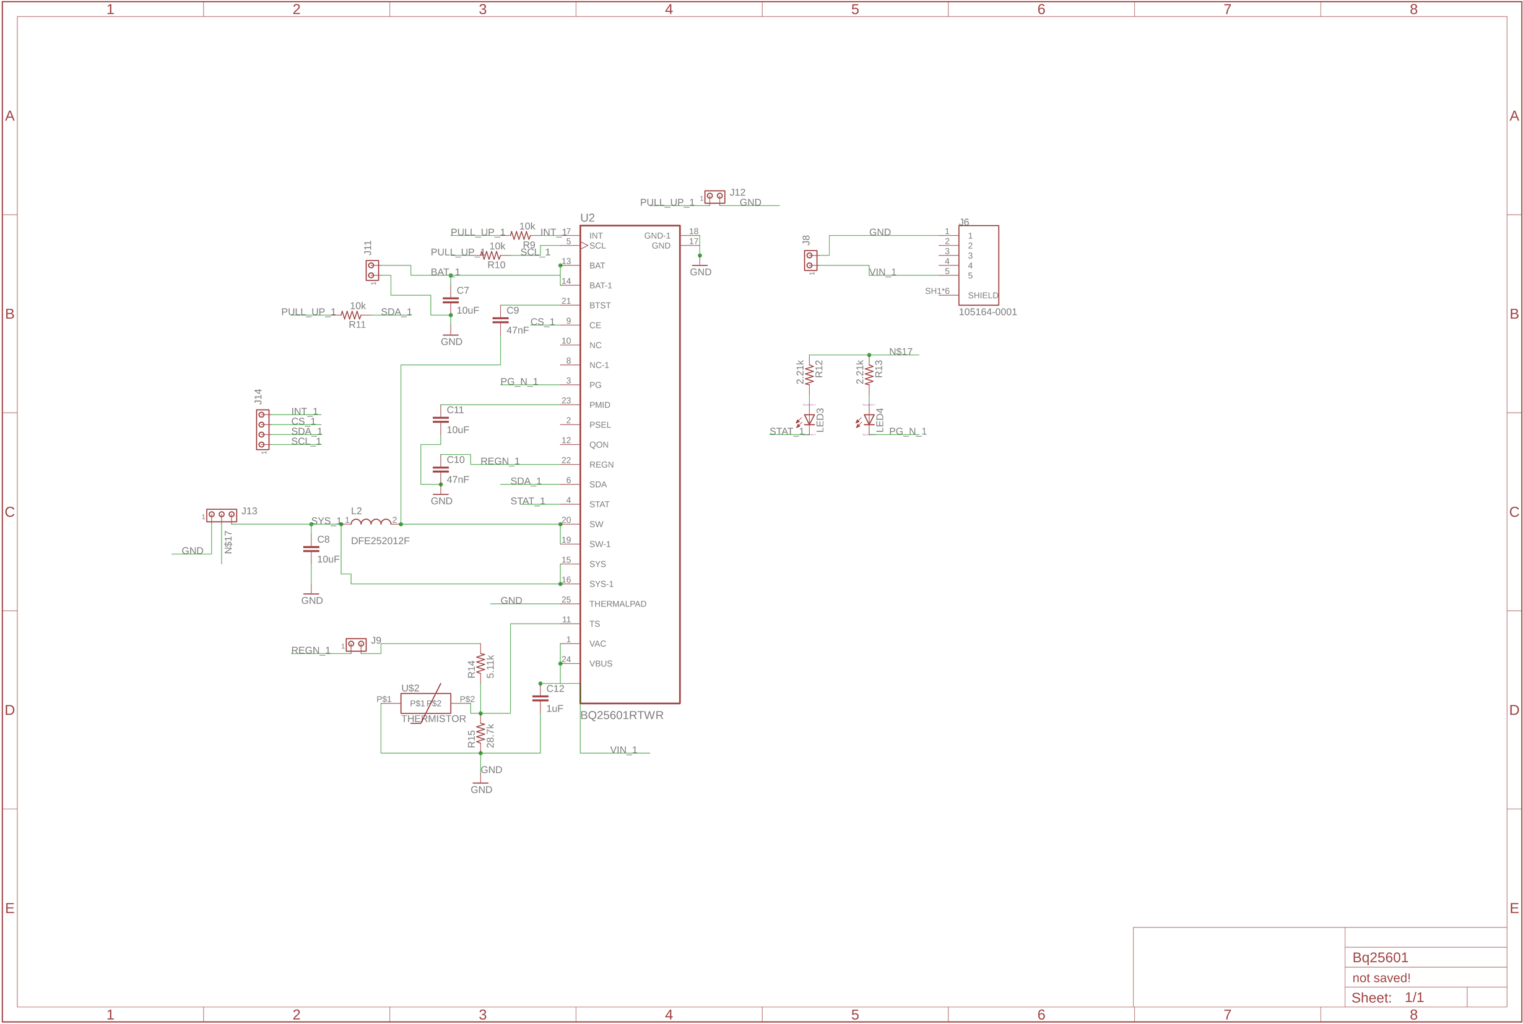Select the R12 2.21k resistor symbol
The width and height of the screenshot is (1523, 1024).
click(810, 375)
